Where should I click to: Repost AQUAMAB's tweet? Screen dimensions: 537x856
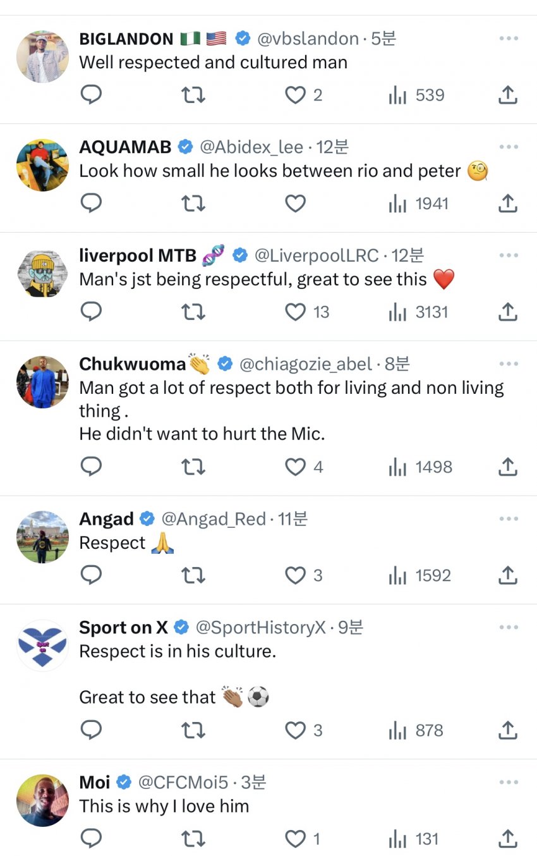[193, 204]
